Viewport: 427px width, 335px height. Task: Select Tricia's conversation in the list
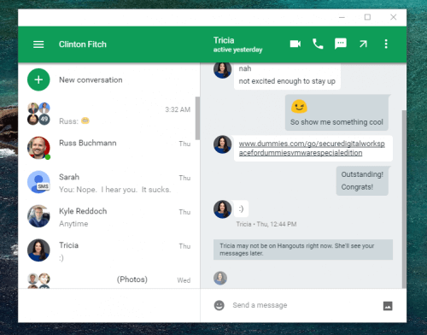109,250
